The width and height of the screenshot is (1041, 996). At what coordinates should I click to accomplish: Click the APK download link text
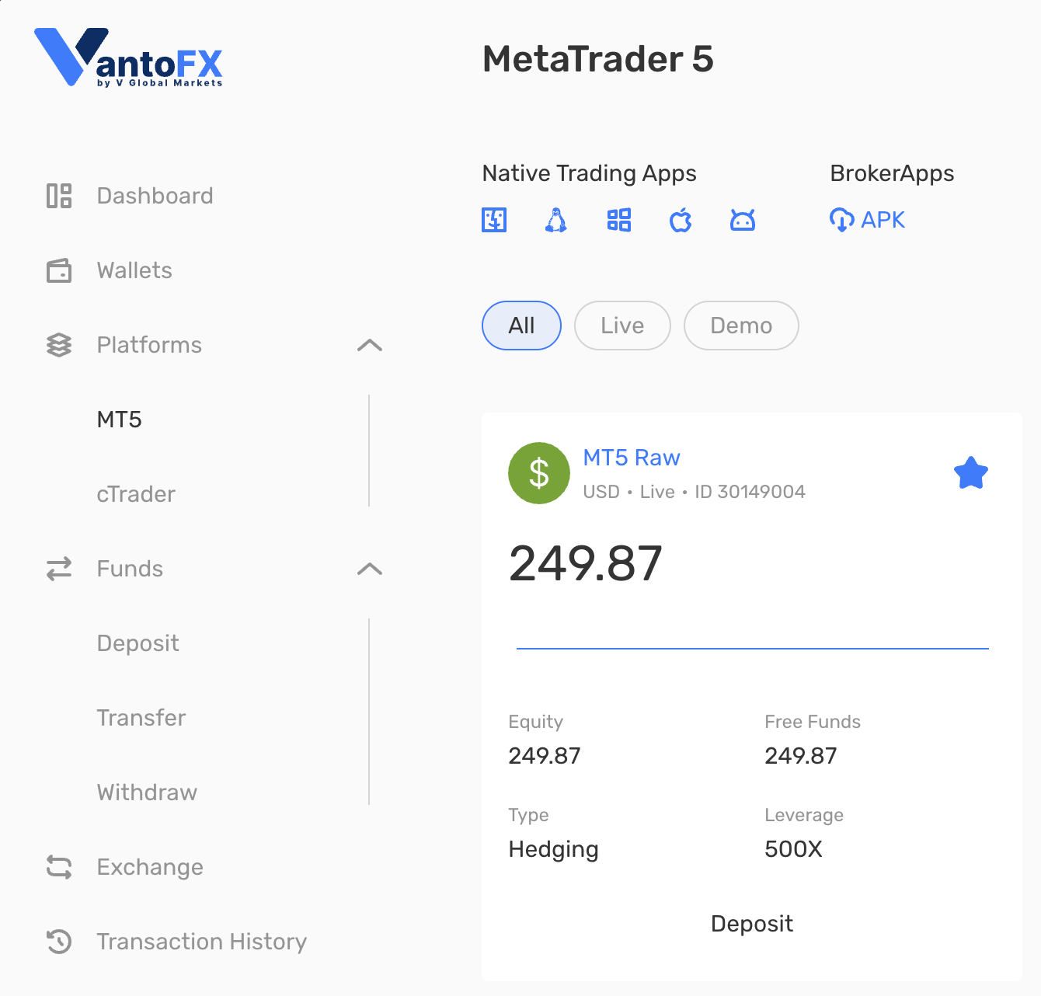pyautogui.click(x=883, y=221)
